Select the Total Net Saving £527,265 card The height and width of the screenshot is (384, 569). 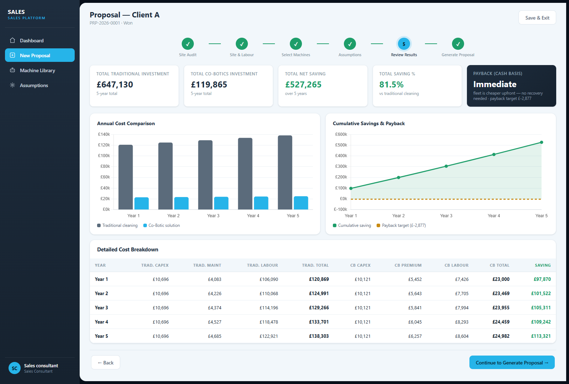[x=323, y=86]
